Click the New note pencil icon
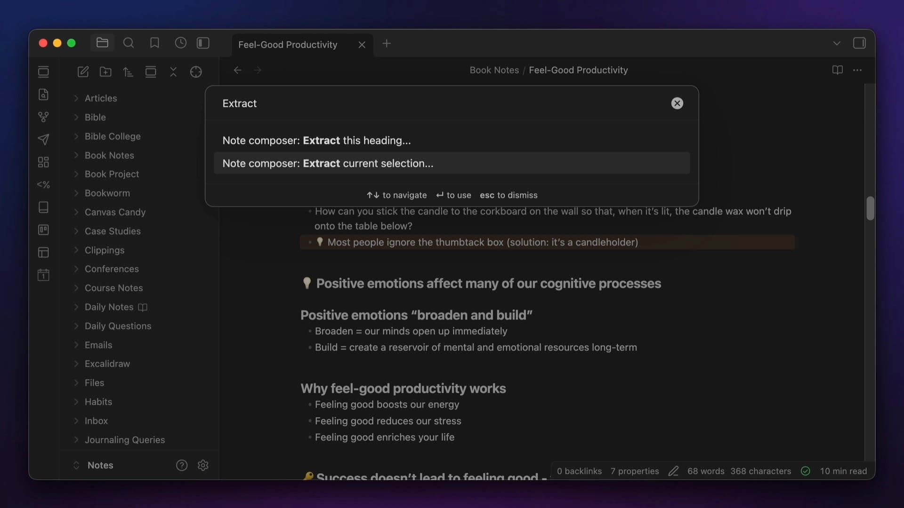904x508 pixels. point(83,71)
